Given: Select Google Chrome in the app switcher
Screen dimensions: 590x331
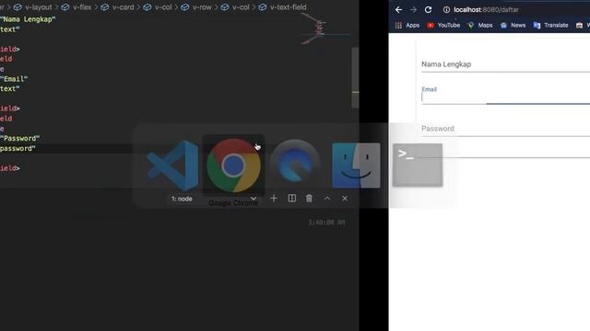Looking at the screenshot, I should pyautogui.click(x=233, y=165).
